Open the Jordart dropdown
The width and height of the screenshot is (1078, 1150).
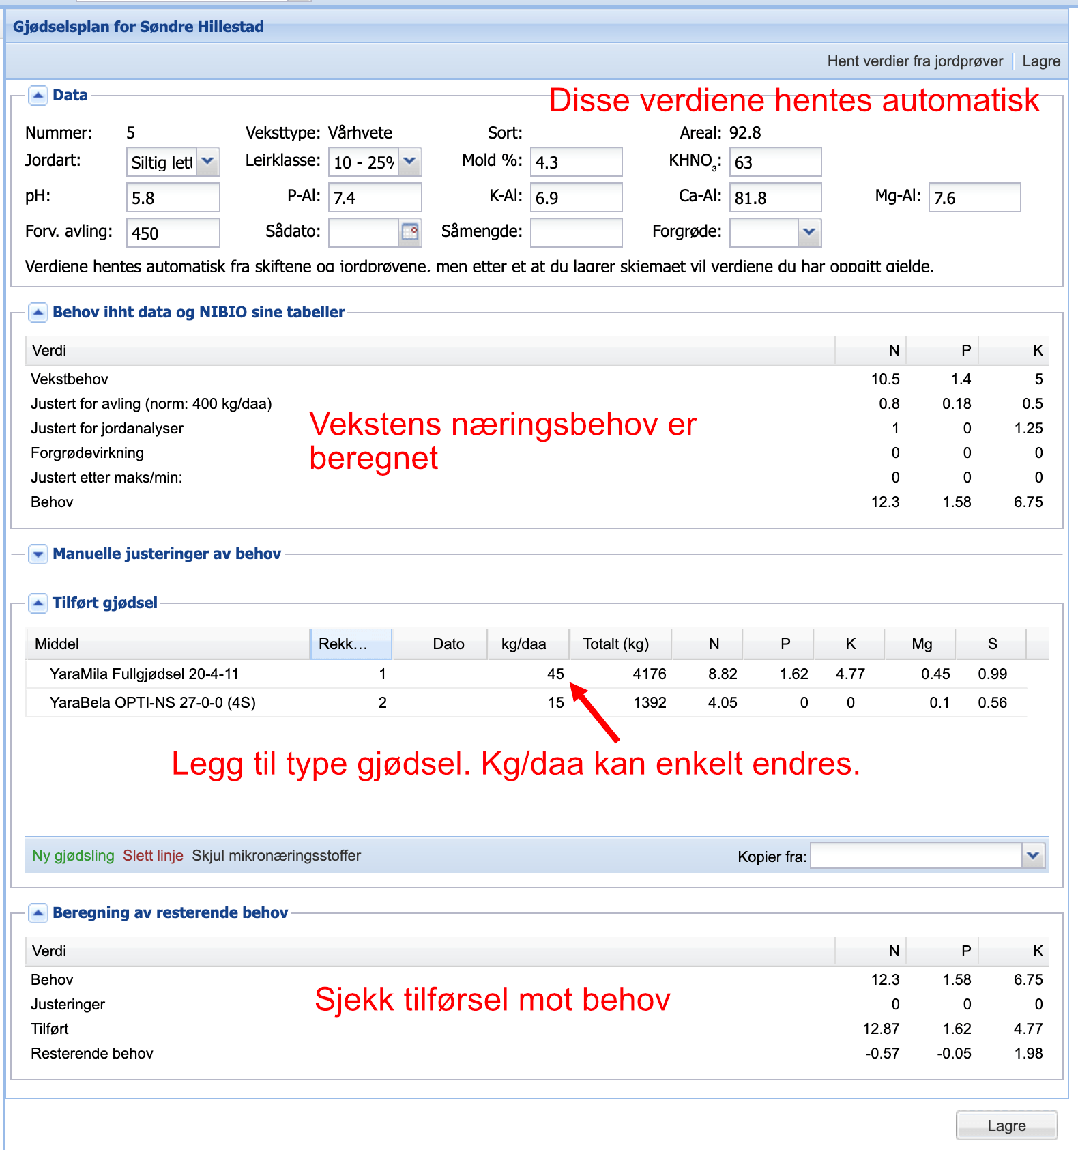(208, 162)
